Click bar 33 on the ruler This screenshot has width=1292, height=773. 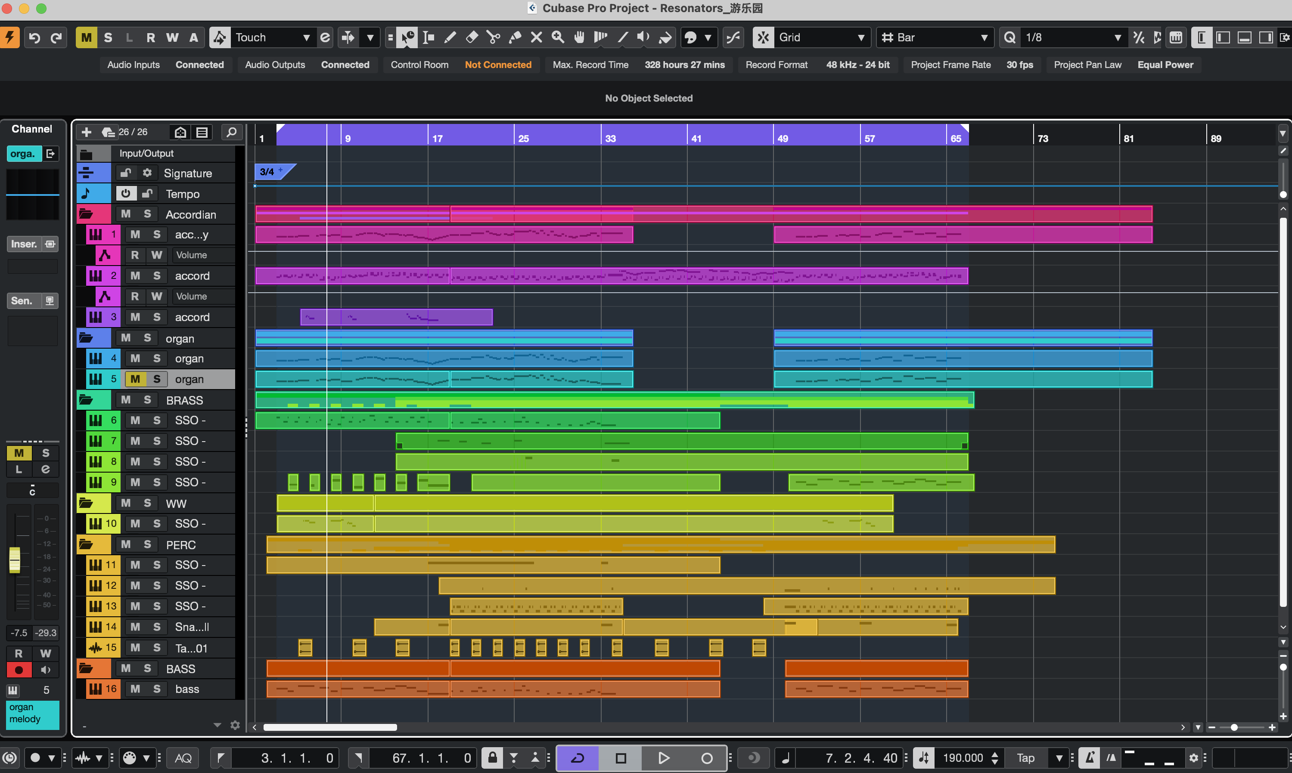pos(610,138)
